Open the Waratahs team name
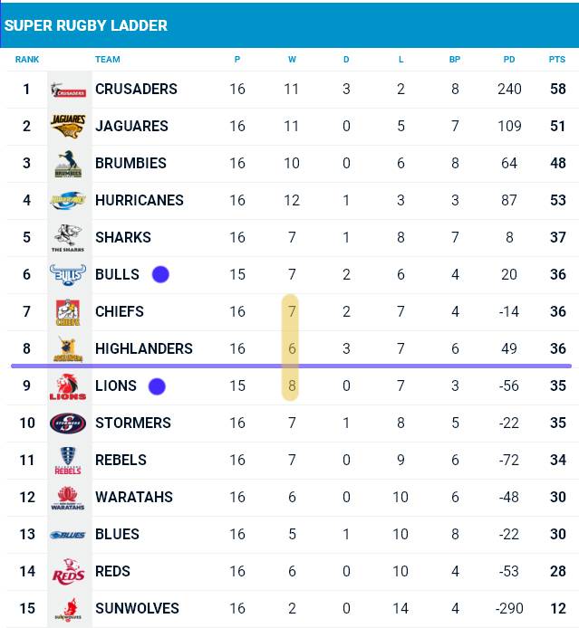The height and width of the screenshot is (628, 579). coord(134,497)
